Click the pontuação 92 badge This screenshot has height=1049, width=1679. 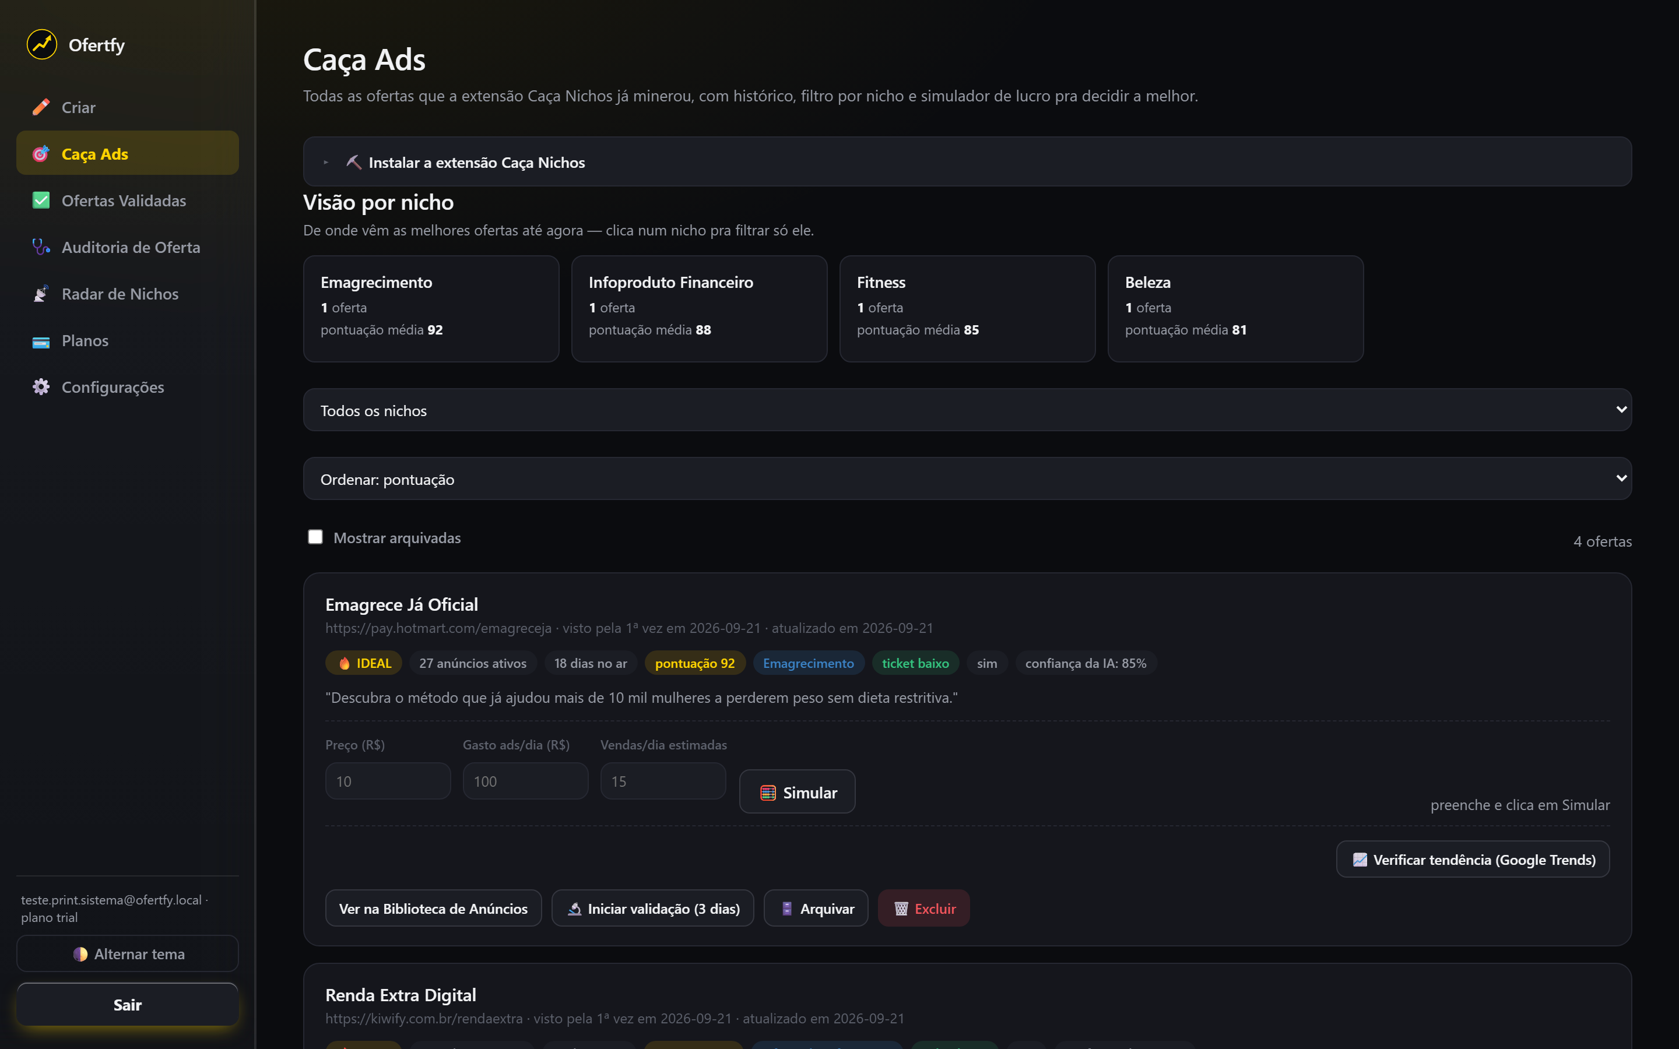694,663
